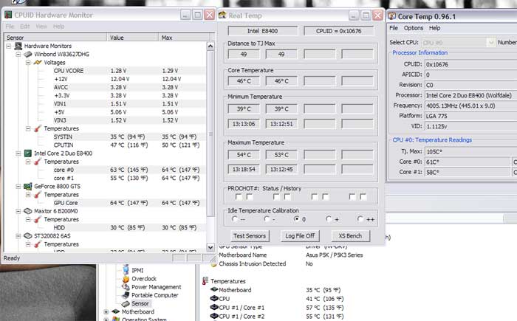517x321 pixels.
Task: Collapse the Hardware Monitors root node
Action: click(9, 46)
